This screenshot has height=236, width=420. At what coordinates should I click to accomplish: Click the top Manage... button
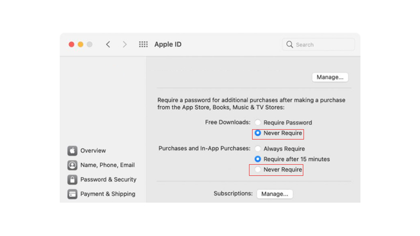click(x=330, y=77)
